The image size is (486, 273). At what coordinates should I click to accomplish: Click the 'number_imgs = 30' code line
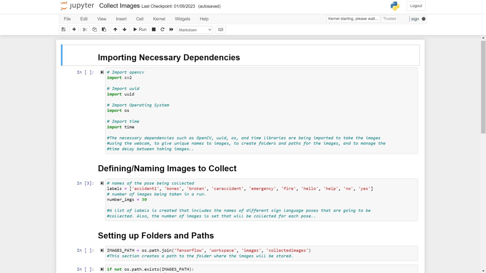127,200
